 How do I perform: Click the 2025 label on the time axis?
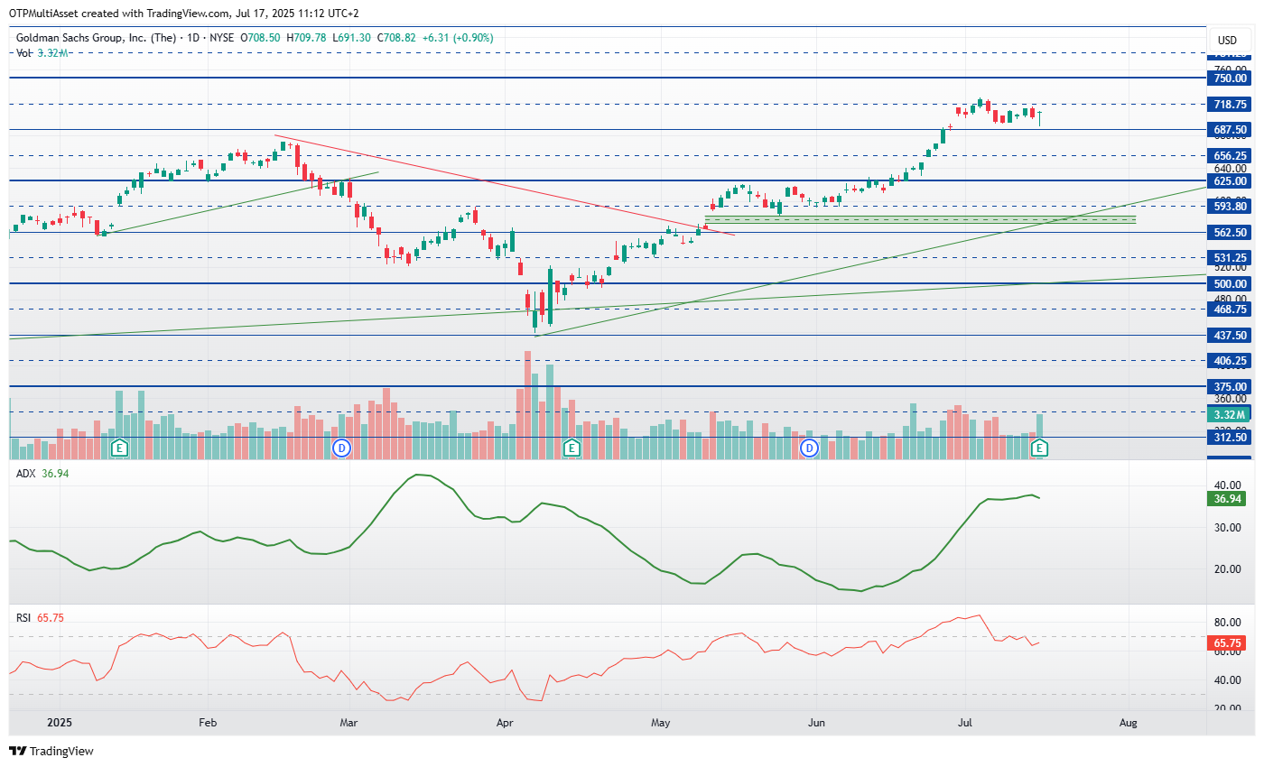pyautogui.click(x=60, y=723)
